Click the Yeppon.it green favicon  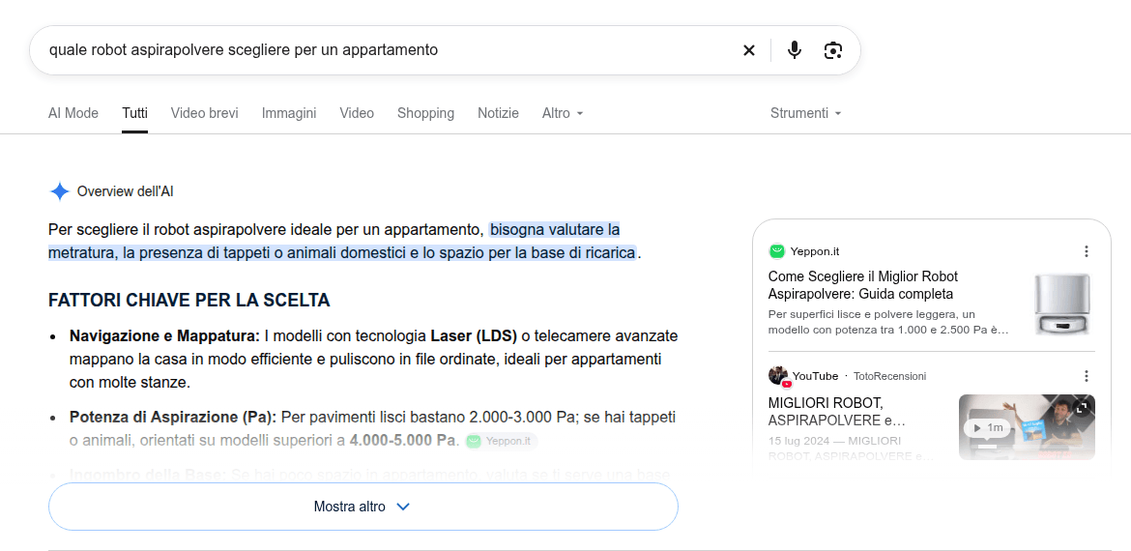pyautogui.click(x=776, y=251)
